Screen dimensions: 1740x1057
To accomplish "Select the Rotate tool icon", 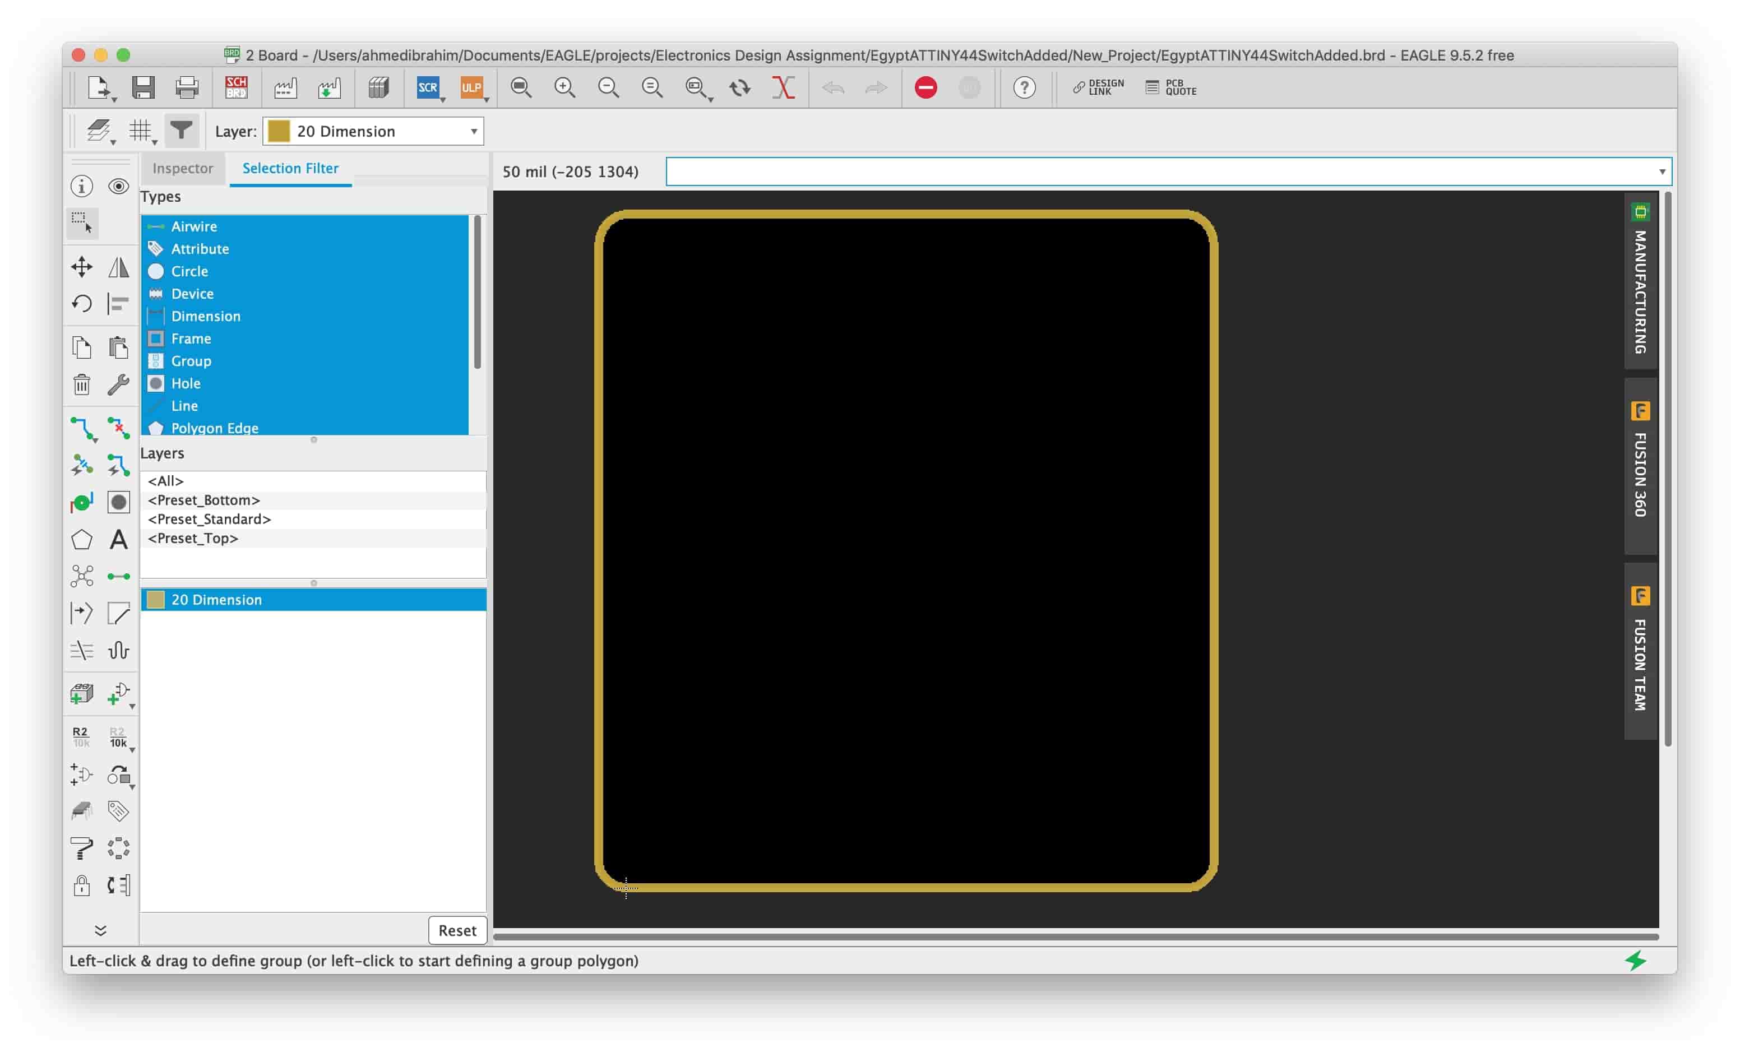I will click(81, 303).
